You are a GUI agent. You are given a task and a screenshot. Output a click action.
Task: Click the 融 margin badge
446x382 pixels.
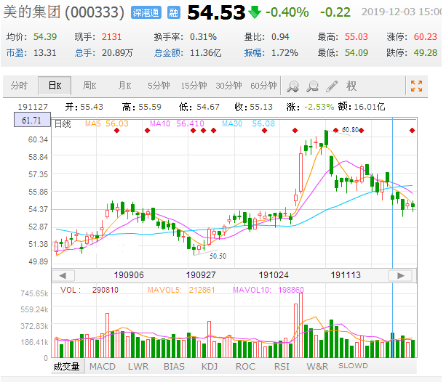point(173,13)
